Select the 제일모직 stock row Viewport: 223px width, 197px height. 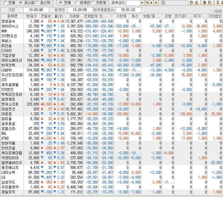pyautogui.click(x=111, y=192)
